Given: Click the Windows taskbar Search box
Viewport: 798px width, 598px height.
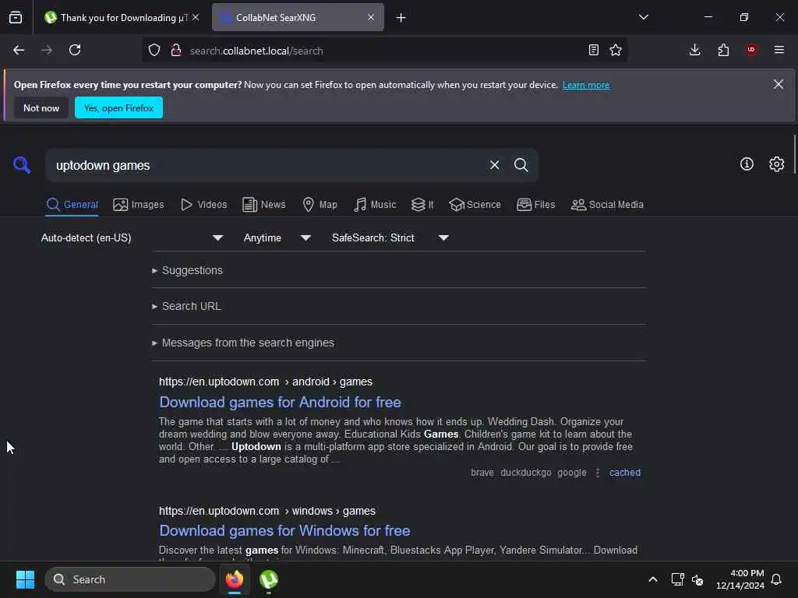Looking at the screenshot, I should click(130, 579).
